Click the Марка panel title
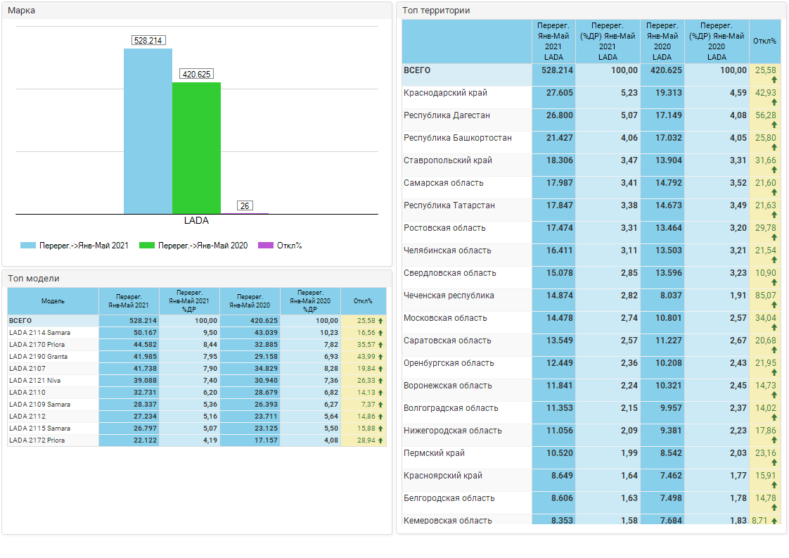The height and width of the screenshot is (558, 789). 22,11
